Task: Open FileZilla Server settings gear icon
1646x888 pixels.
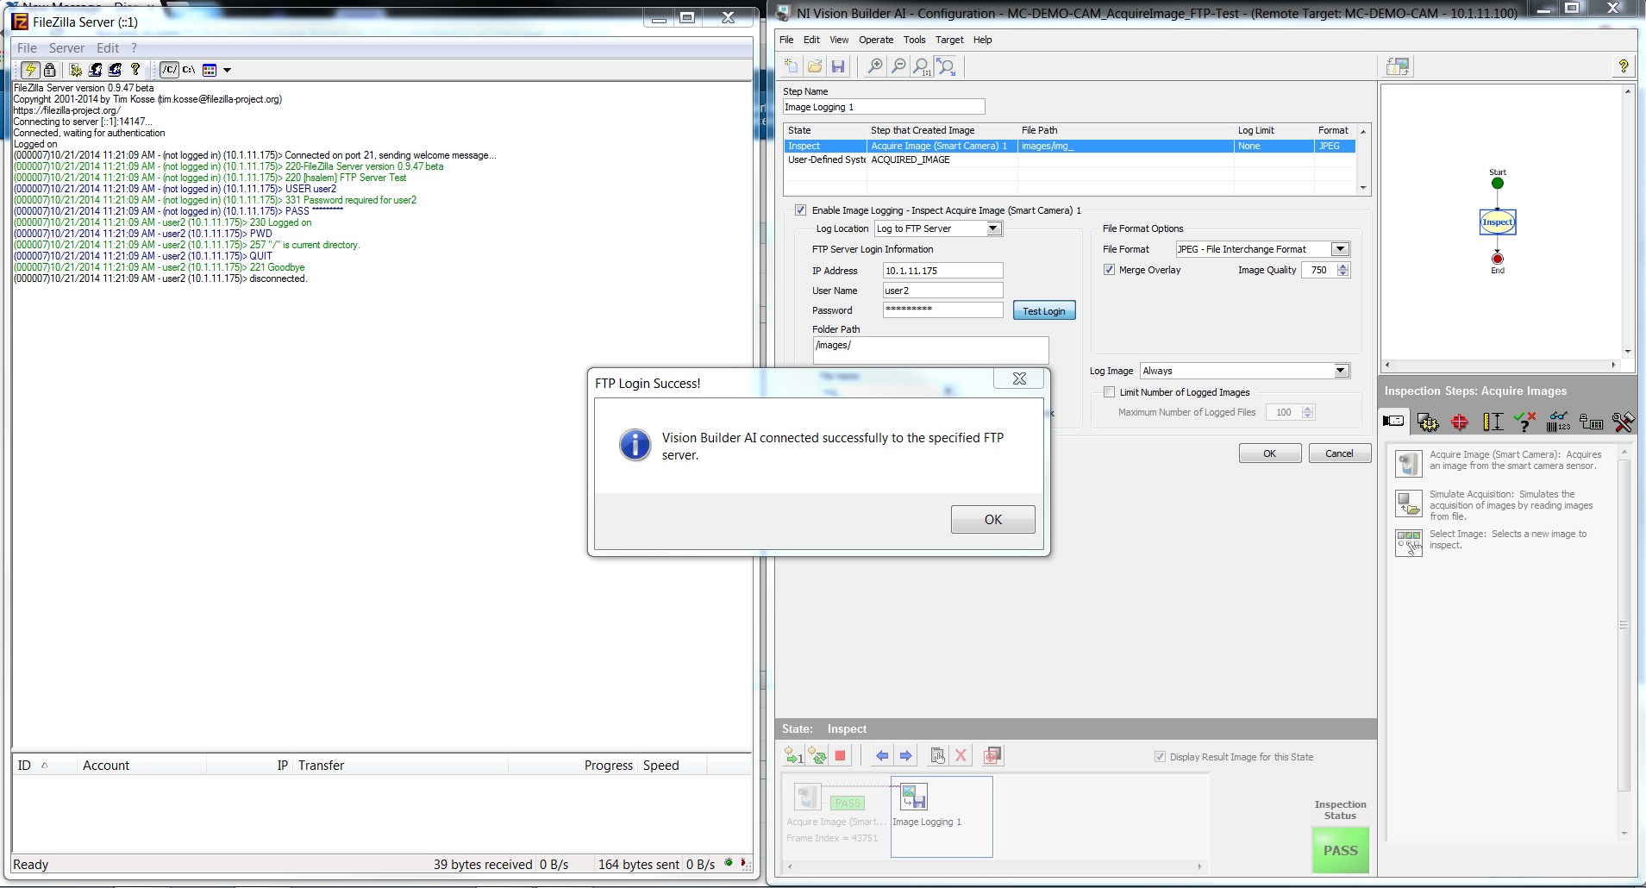Action: click(76, 70)
